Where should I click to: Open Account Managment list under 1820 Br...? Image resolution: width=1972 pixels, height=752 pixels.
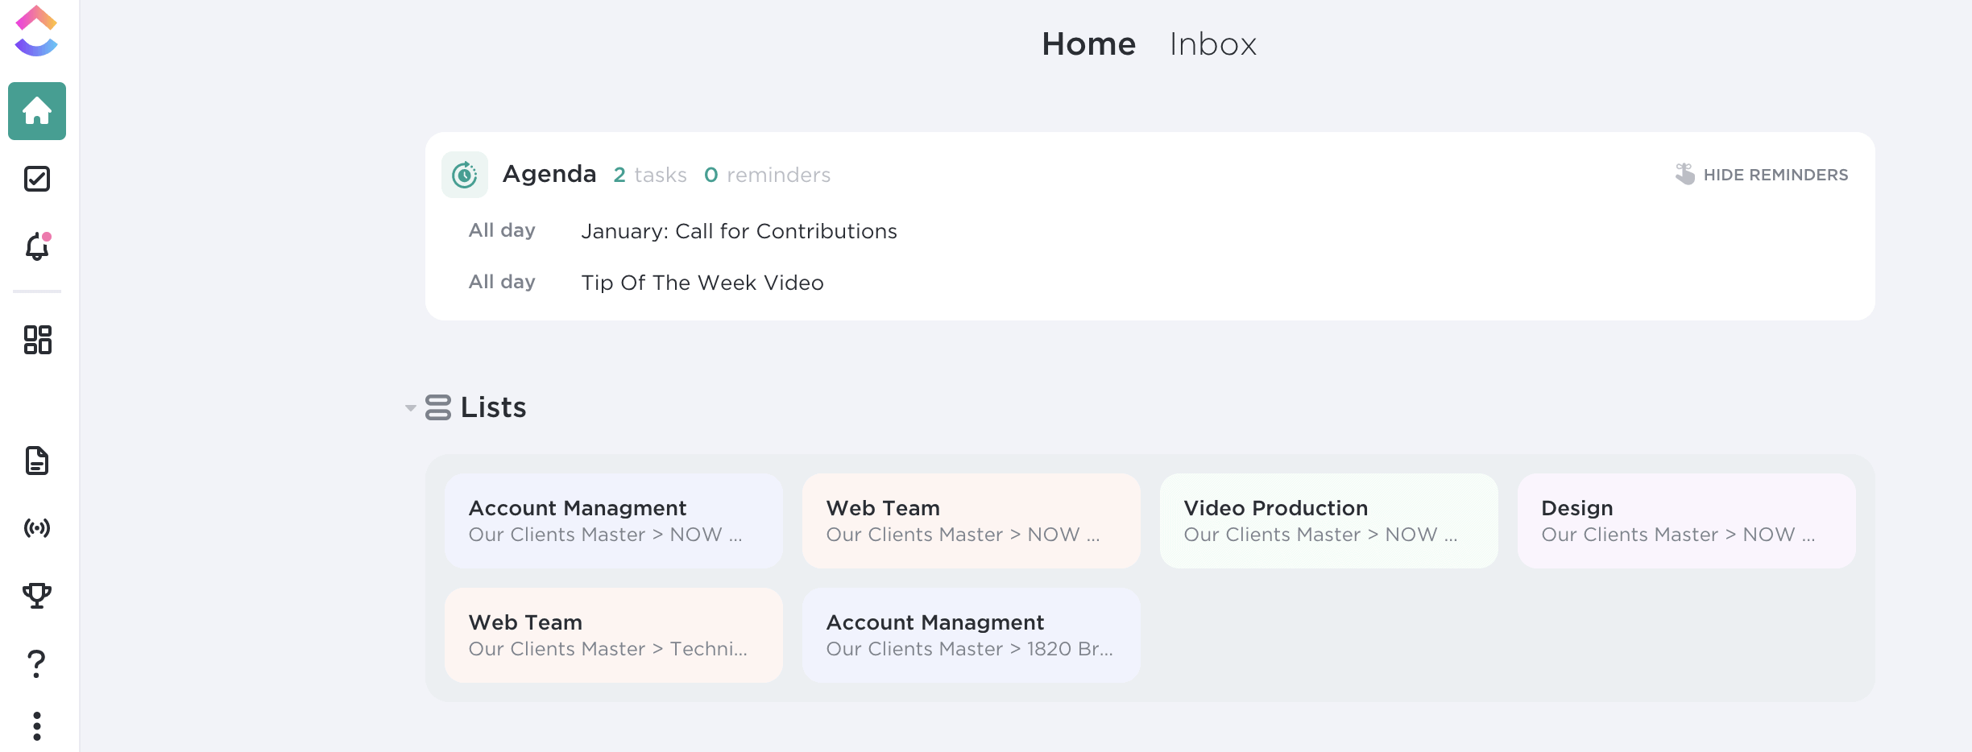pyautogui.click(x=971, y=635)
